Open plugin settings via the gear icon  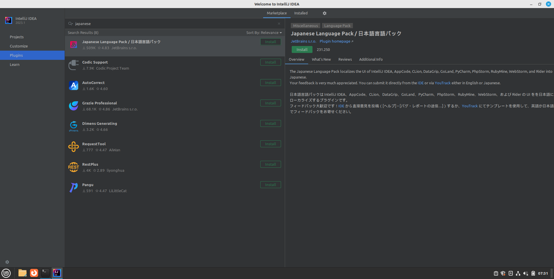tap(324, 13)
